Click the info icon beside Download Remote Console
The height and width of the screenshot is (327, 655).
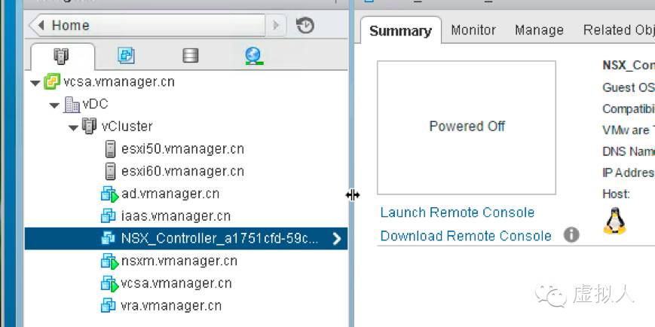[x=571, y=235]
